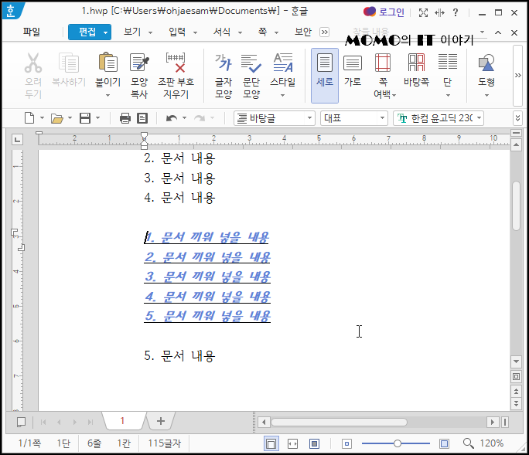Click the Master Page (바탕쪽) icon
The height and width of the screenshot is (455, 529).
pyautogui.click(x=416, y=63)
